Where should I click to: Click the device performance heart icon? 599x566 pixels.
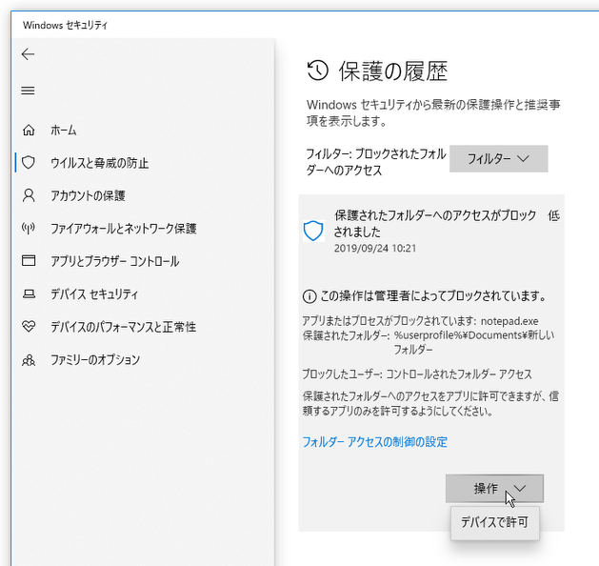29,327
